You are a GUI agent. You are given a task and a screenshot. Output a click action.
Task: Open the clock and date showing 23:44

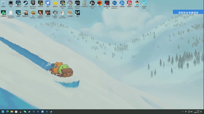click(x=197, y=111)
